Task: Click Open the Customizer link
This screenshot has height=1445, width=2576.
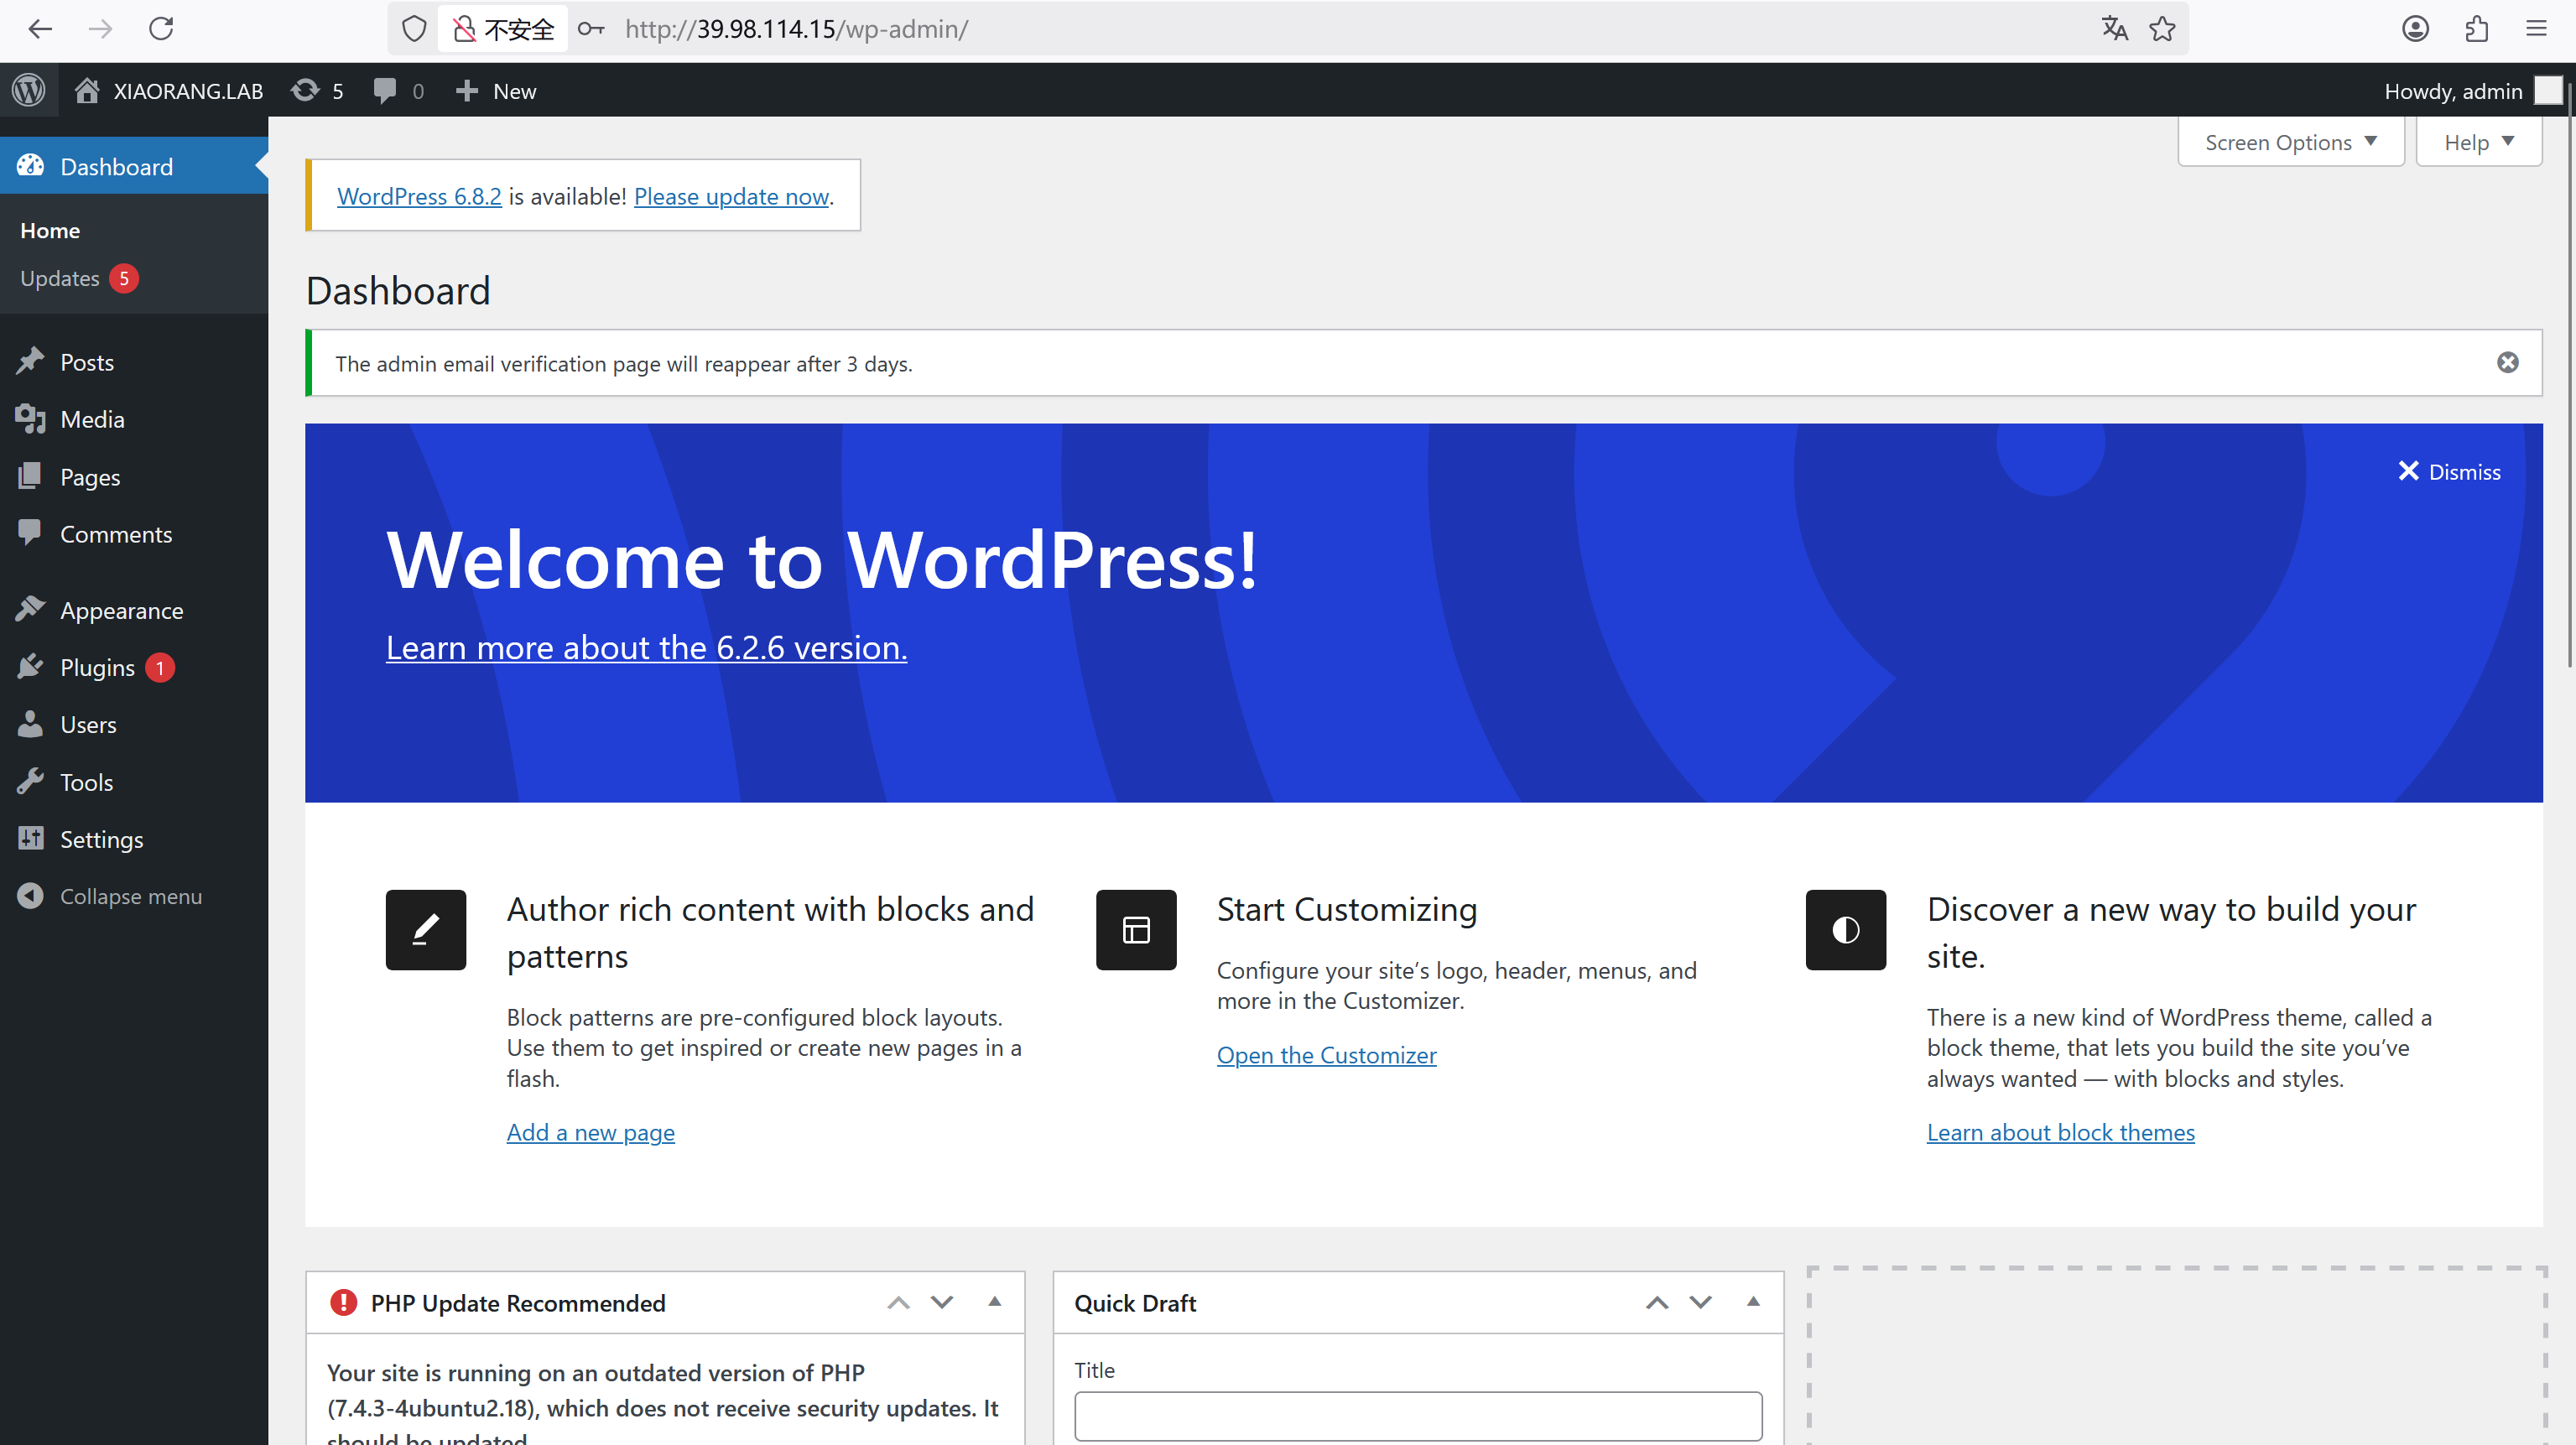Action: point(1326,1055)
